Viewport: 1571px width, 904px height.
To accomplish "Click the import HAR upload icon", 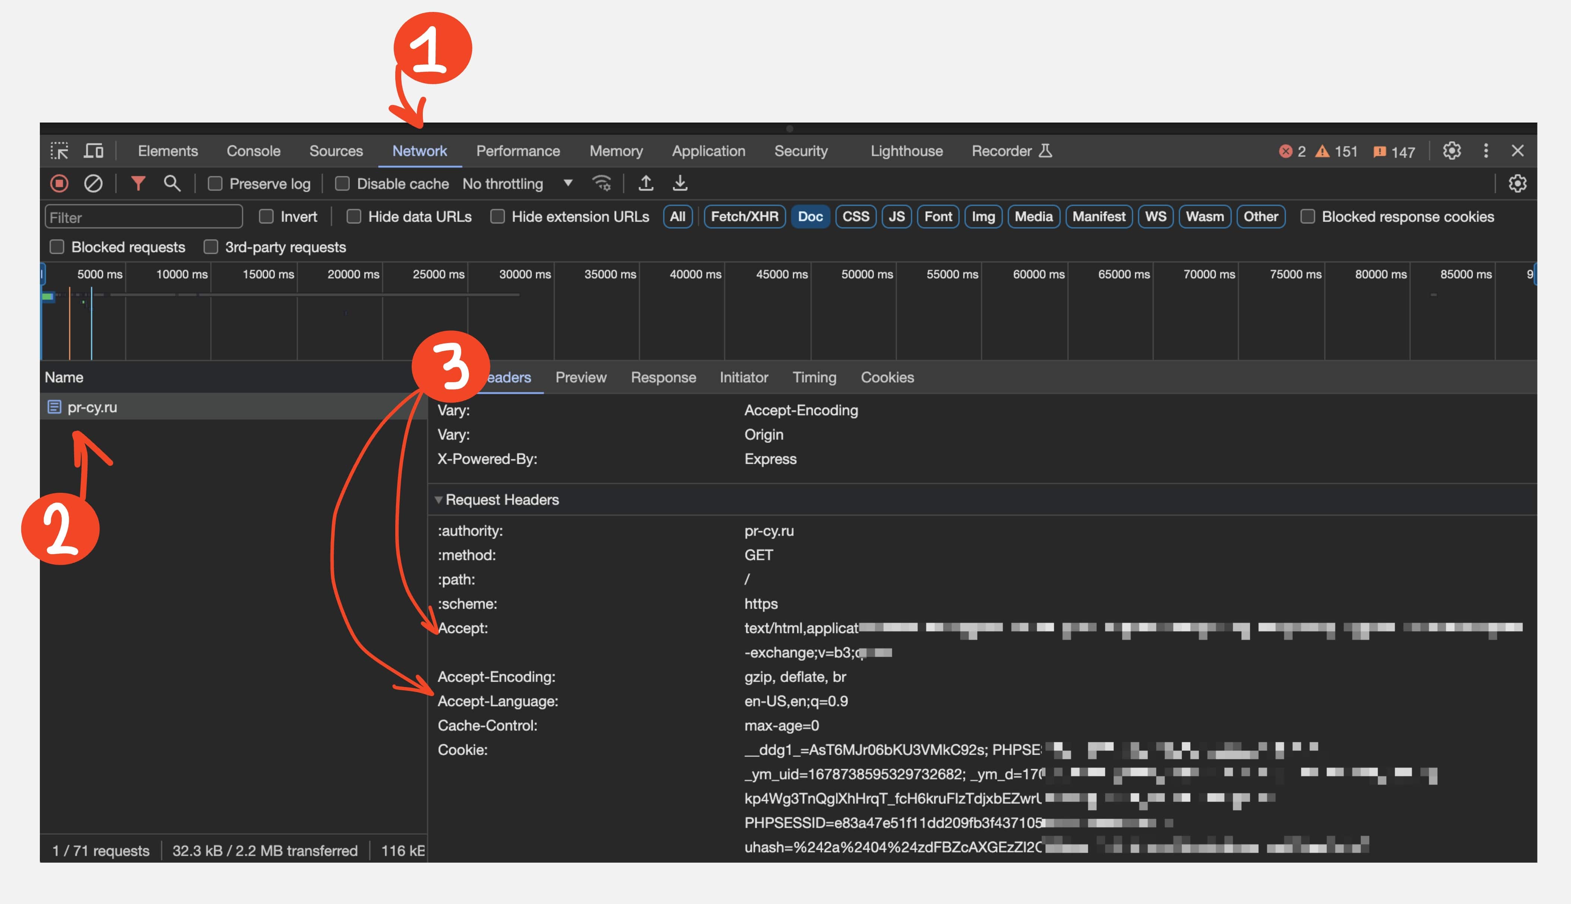I will pos(646,184).
